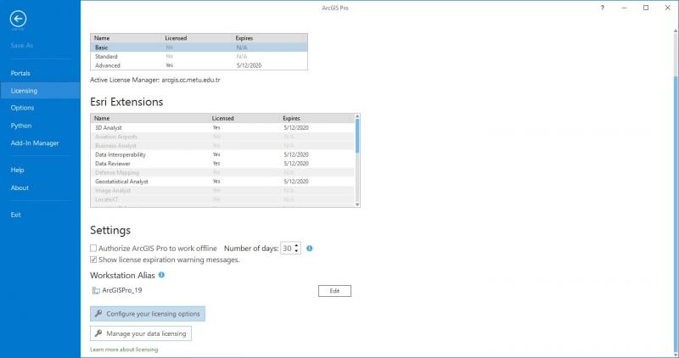679x358 pixels.
Task: Click the Esri Extensions scrollbar thumb
Action: 356,136
